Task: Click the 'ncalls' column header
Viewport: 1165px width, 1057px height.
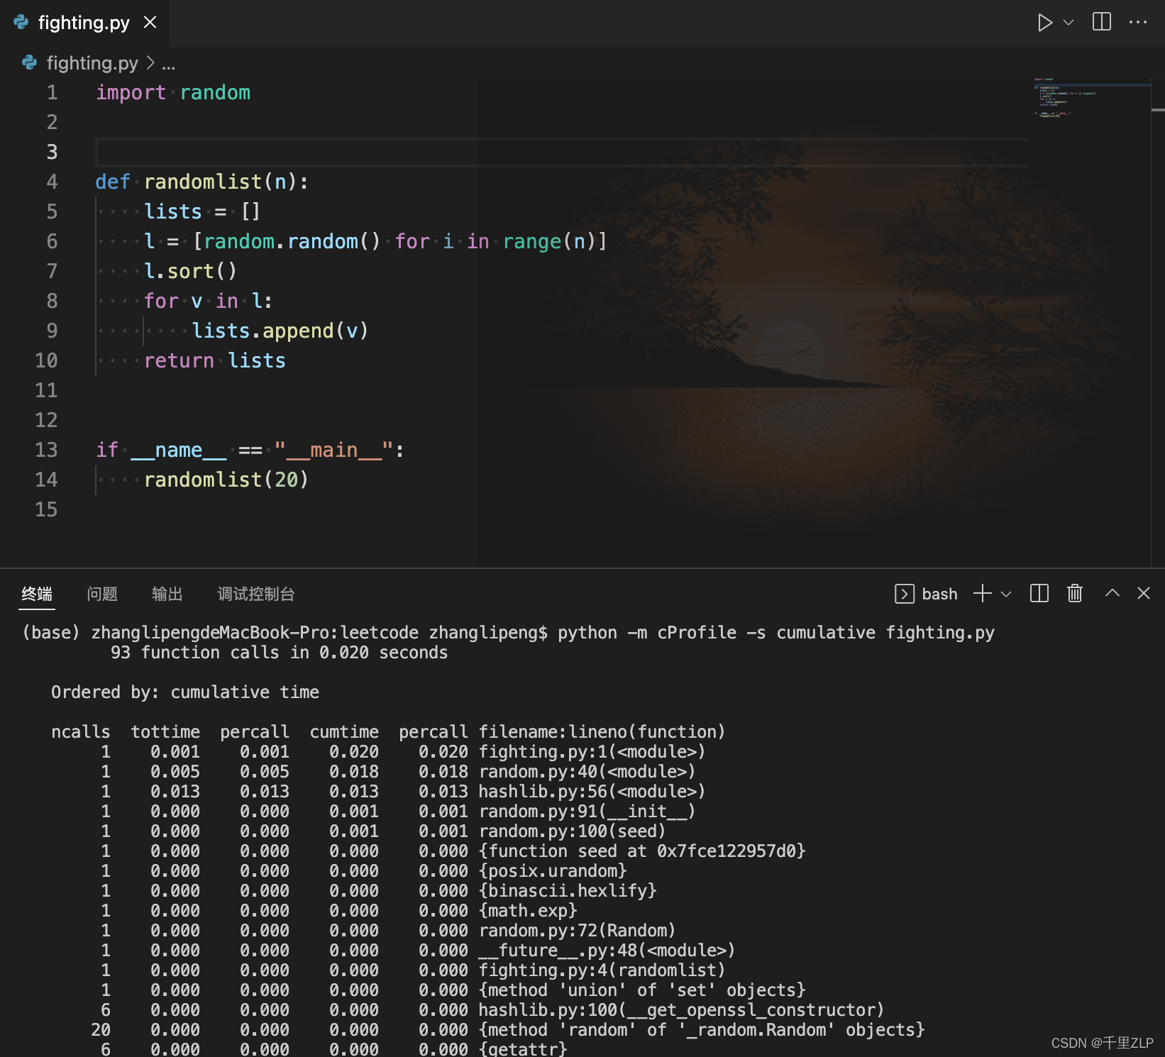Action: coord(81,731)
